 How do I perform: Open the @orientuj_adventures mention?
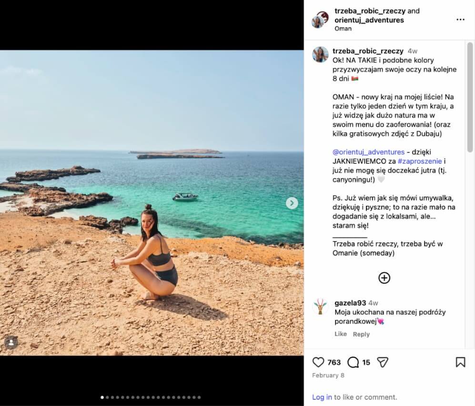pos(368,152)
